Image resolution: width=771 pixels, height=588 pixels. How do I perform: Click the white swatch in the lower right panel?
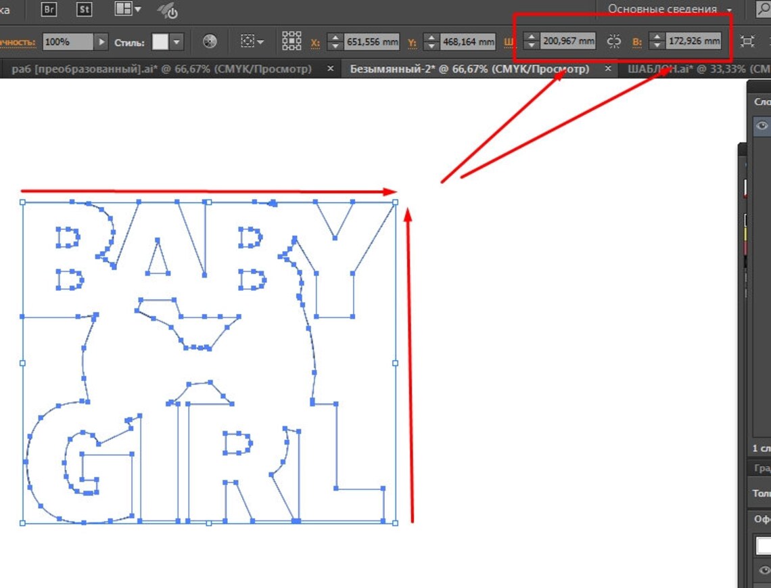[764, 545]
